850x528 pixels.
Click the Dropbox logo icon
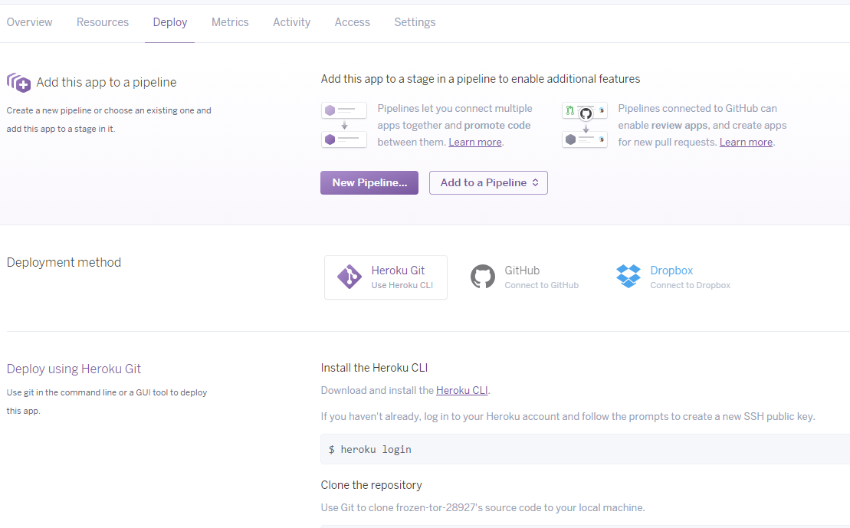(x=628, y=277)
